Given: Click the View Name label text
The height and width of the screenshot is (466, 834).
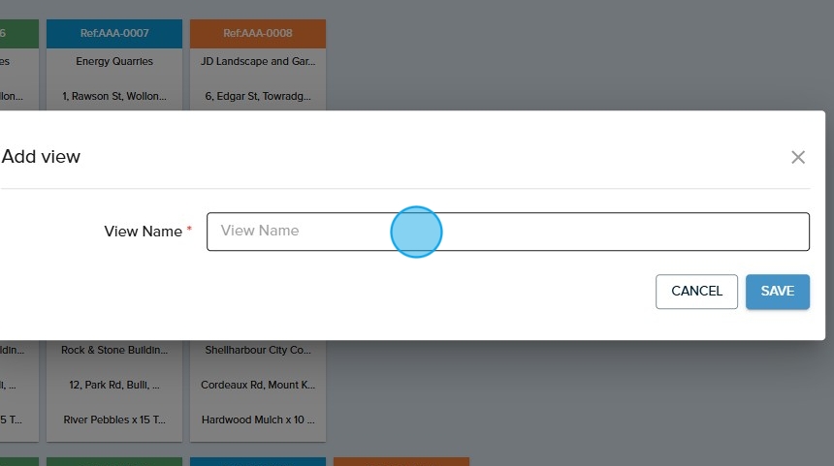Looking at the screenshot, I should pos(143,232).
